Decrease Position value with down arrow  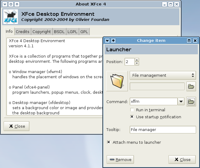tap(137, 63)
